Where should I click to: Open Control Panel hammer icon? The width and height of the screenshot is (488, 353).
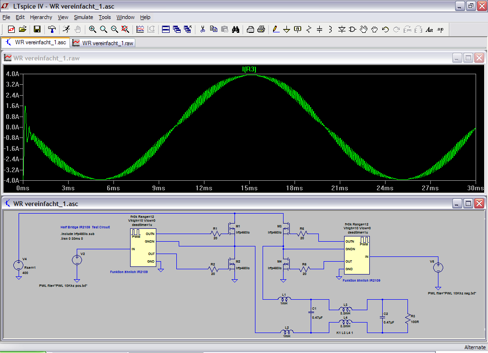tap(51, 29)
